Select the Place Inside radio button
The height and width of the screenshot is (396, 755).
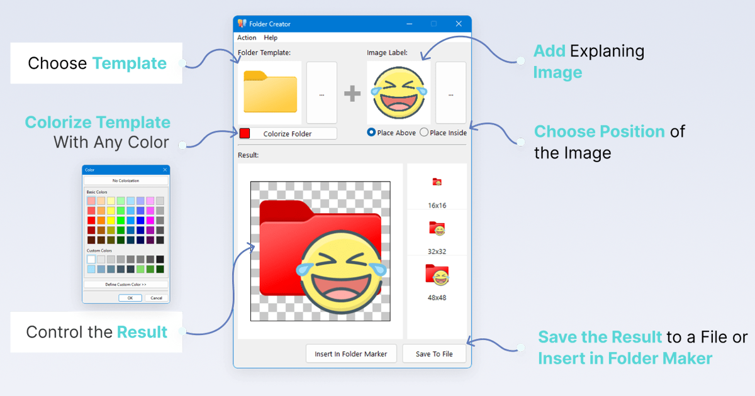pyautogui.click(x=424, y=133)
